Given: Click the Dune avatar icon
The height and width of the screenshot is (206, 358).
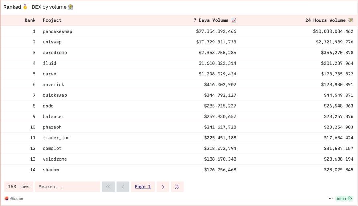Looking at the screenshot, I should [x=6, y=198].
